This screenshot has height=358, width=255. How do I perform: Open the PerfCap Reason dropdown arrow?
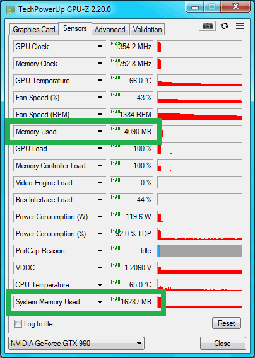[100, 251]
